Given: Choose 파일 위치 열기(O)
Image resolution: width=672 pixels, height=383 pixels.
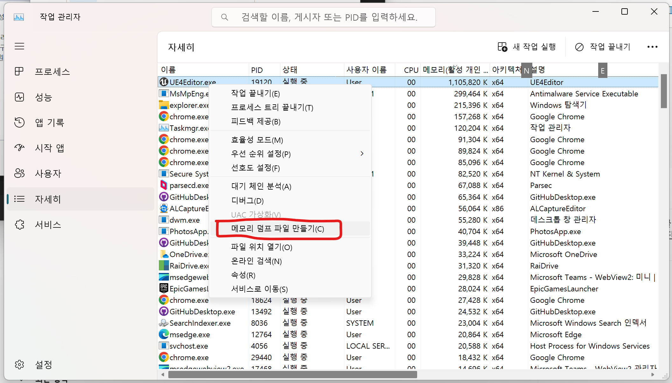Looking at the screenshot, I should click(x=290, y=247).
